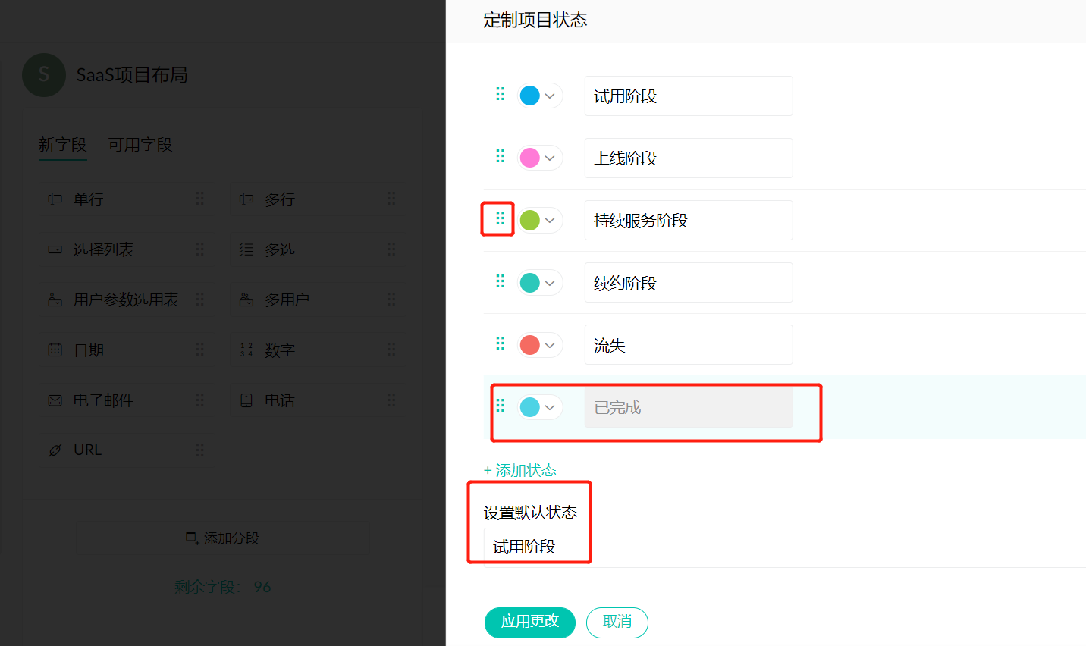Click drag handle beside 上线阶段 status
The height and width of the screenshot is (646, 1086).
coord(500,156)
